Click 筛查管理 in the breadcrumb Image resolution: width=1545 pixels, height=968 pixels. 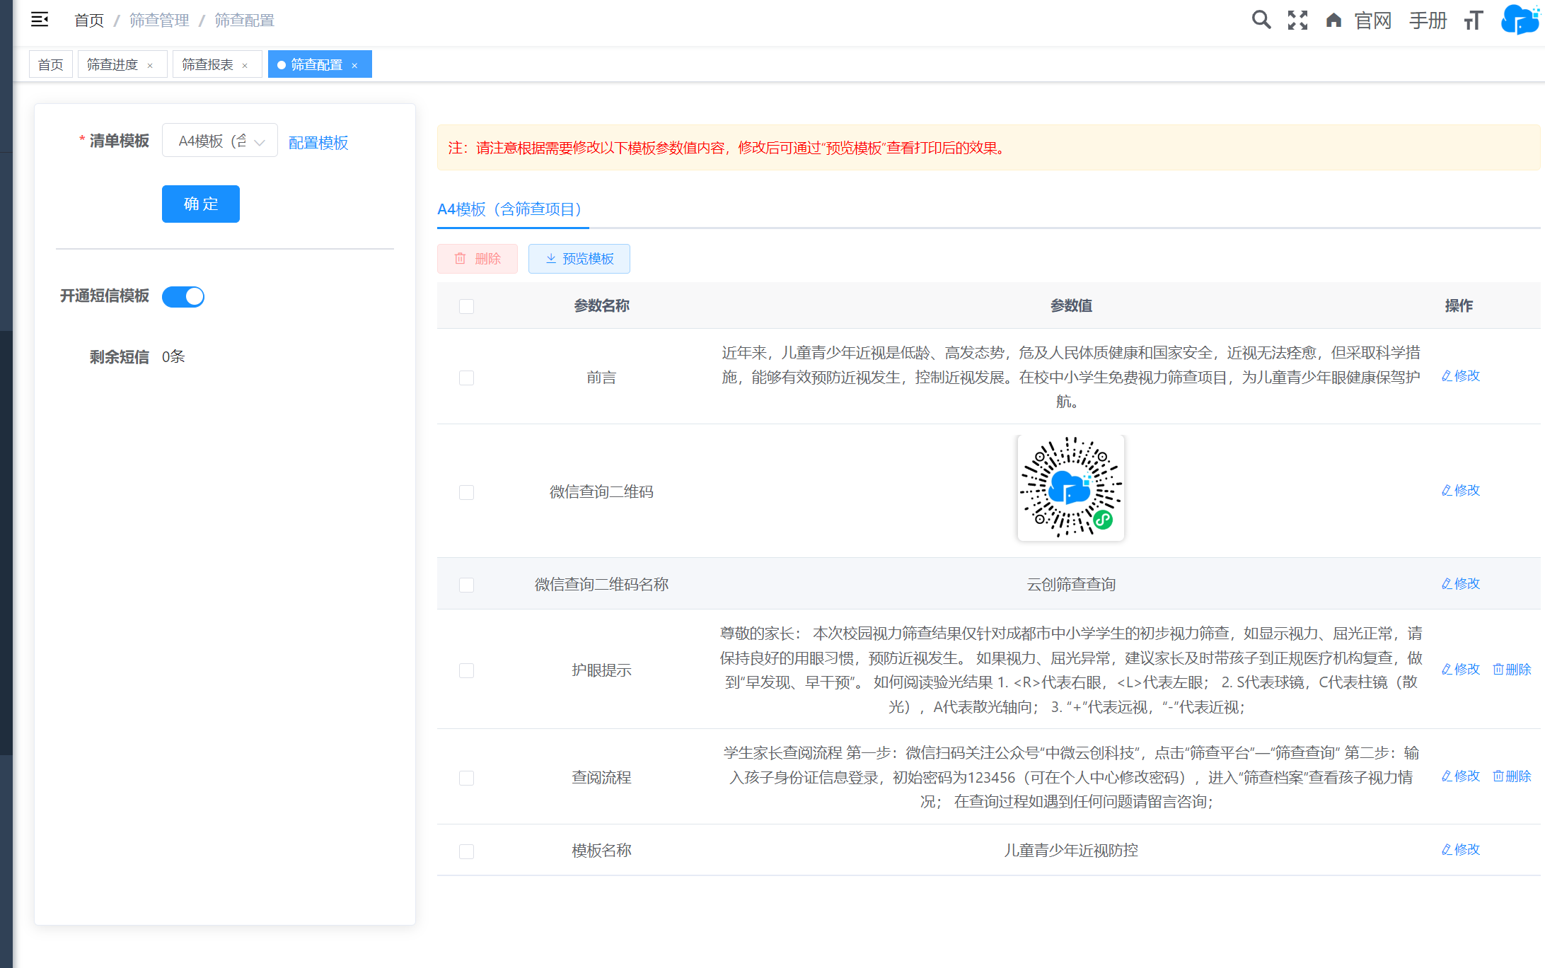click(x=159, y=21)
